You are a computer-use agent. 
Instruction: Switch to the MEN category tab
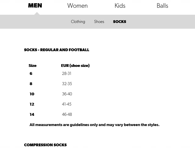[x=35, y=5]
